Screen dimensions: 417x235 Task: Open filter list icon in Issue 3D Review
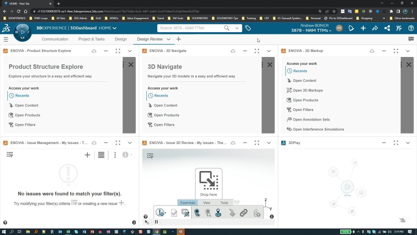(x=150, y=156)
